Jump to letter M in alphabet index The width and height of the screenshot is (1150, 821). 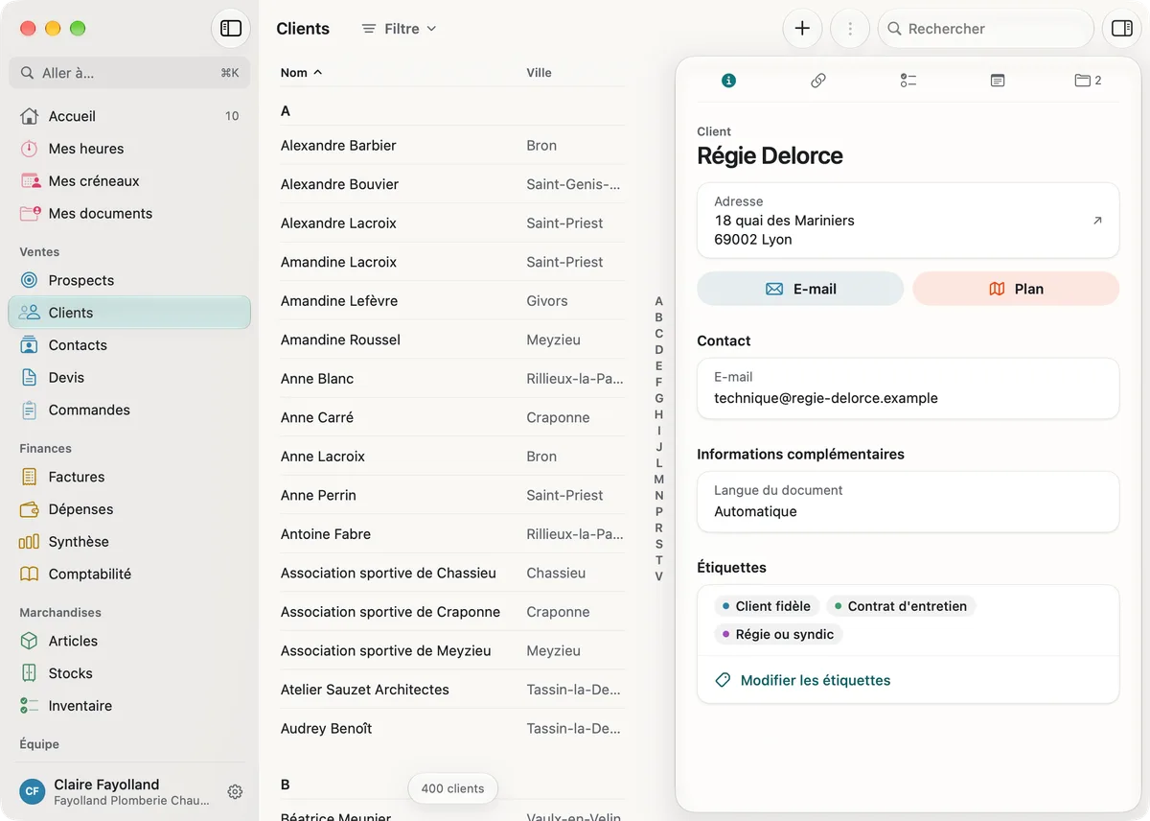[658, 479]
